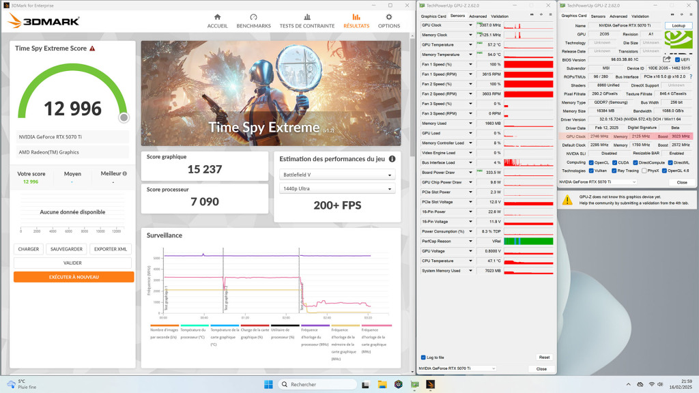Open GPU selector dropdown in GPU-Z Sensors window
This screenshot has height=393, width=699.
coord(457,368)
